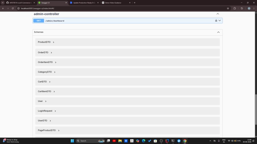
Task: Switch to Chrome on the taskbar
Action: click(185, 141)
